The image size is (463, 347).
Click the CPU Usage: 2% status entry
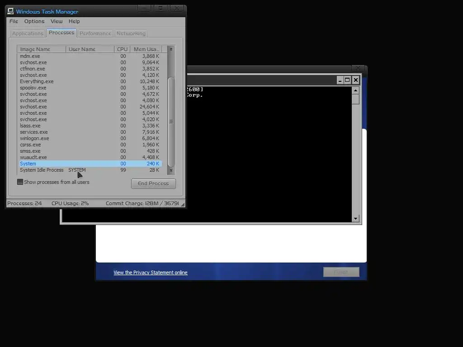[70, 203]
